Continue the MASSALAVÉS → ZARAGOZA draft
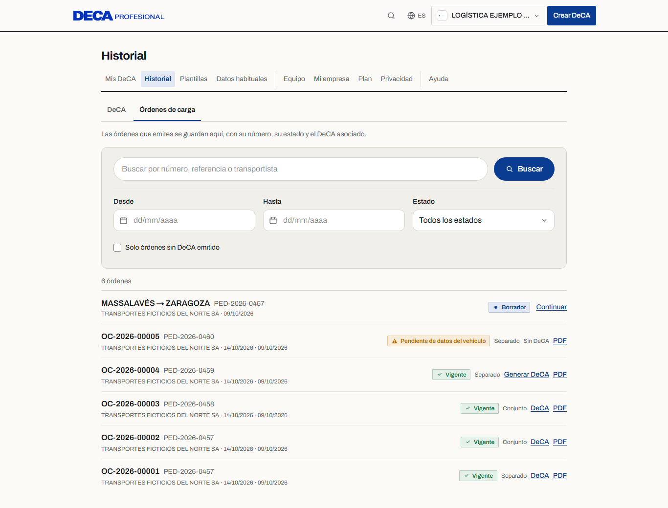 [x=552, y=307]
